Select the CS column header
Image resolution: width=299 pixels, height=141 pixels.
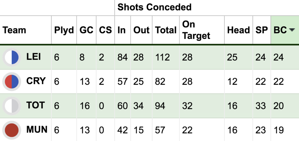pyautogui.click(x=105, y=30)
